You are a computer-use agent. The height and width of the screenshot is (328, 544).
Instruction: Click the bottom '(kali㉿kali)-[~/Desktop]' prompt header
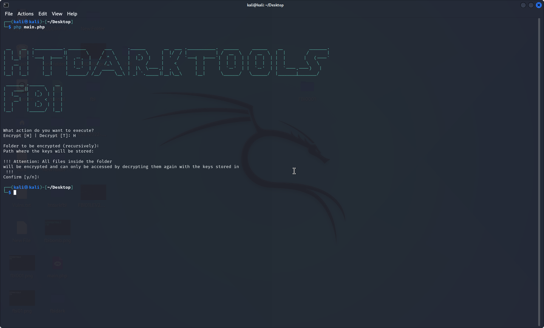pyautogui.click(x=38, y=187)
